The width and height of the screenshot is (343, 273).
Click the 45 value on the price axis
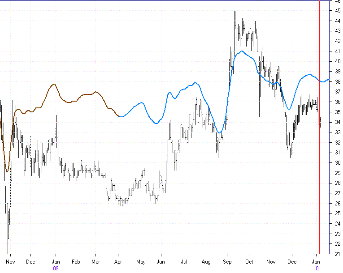[337, 10]
